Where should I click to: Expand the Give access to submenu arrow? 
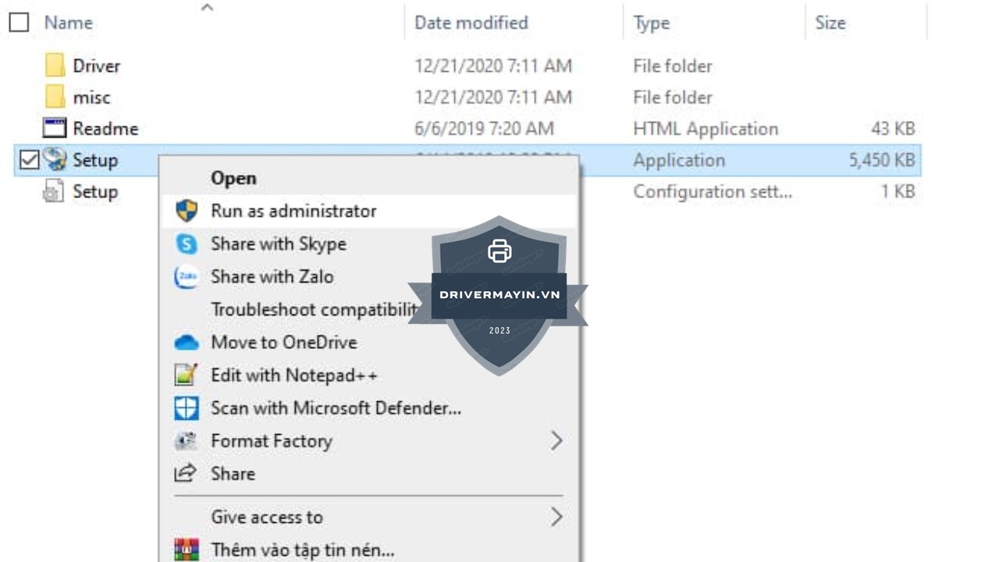click(556, 517)
